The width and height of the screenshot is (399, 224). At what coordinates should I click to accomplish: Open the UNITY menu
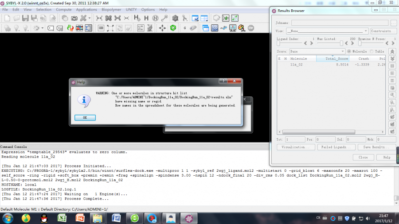(x=131, y=9)
